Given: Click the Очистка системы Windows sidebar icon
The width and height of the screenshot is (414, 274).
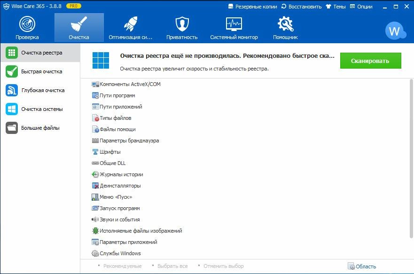Looking at the screenshot, I should click(12, 109).
